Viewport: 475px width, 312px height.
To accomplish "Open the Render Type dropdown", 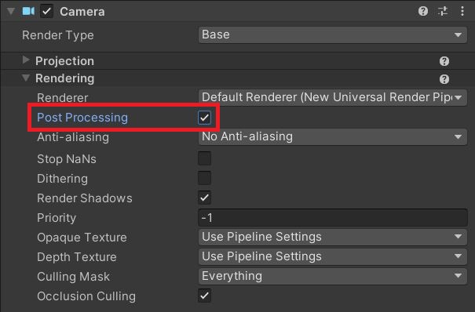I will (x=333, y=34).
